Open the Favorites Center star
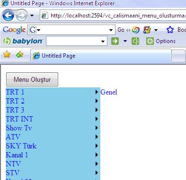This screenshot has width=186, height=180. point(7,55)
